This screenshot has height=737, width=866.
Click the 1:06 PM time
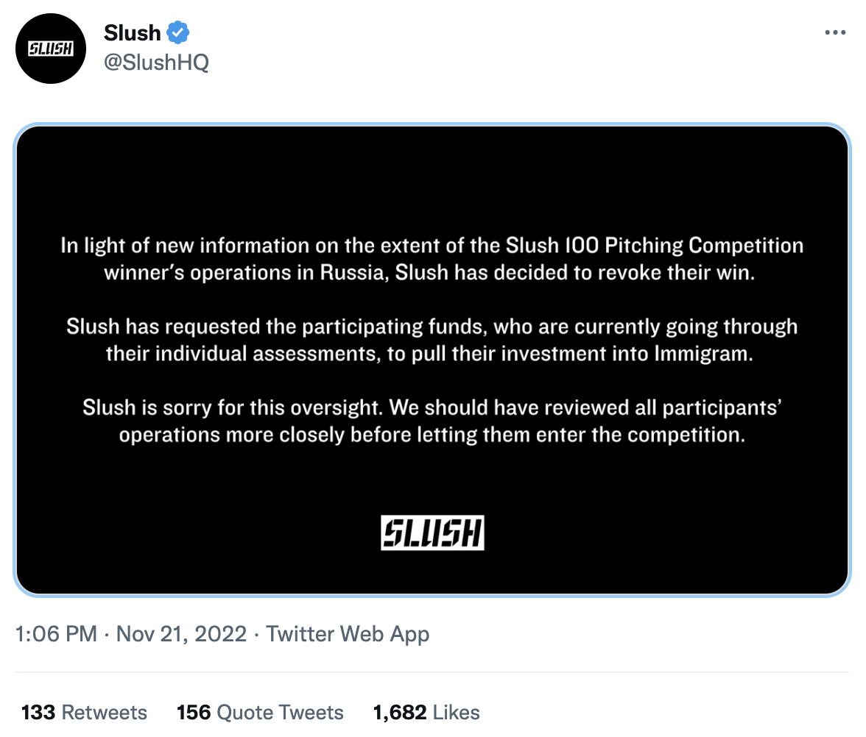point(56,634)
